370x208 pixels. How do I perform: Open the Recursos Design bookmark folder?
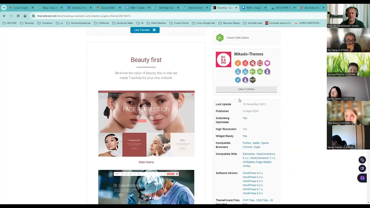pyautogui.click(x=229, y=23)
